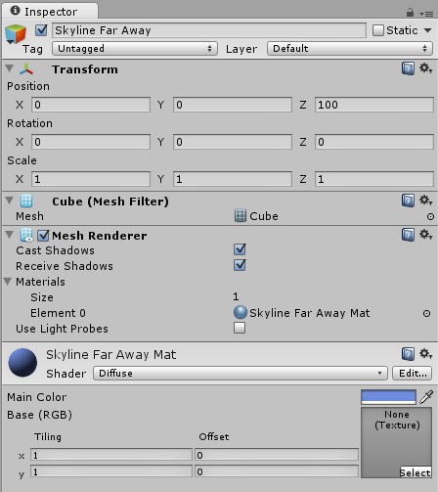Click the Scale Z field

(x=374, y=179)
